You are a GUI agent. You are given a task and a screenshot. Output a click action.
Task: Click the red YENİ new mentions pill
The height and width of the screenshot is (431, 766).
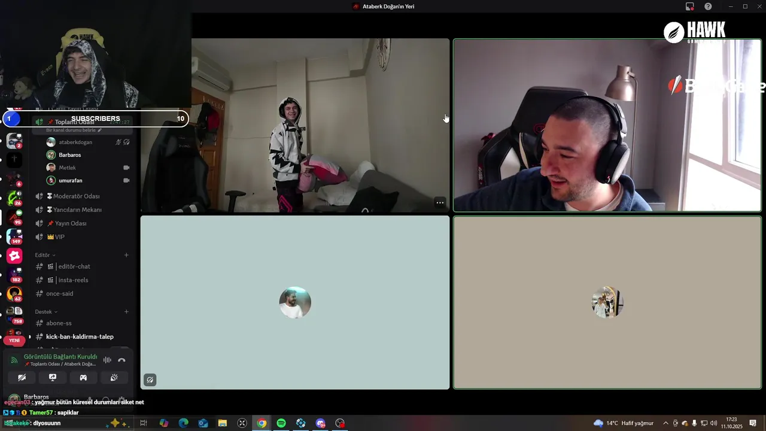point(14,340)
